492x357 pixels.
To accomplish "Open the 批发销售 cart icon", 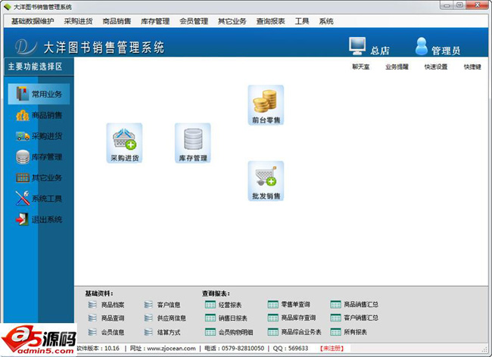I will tap(266, 181).
